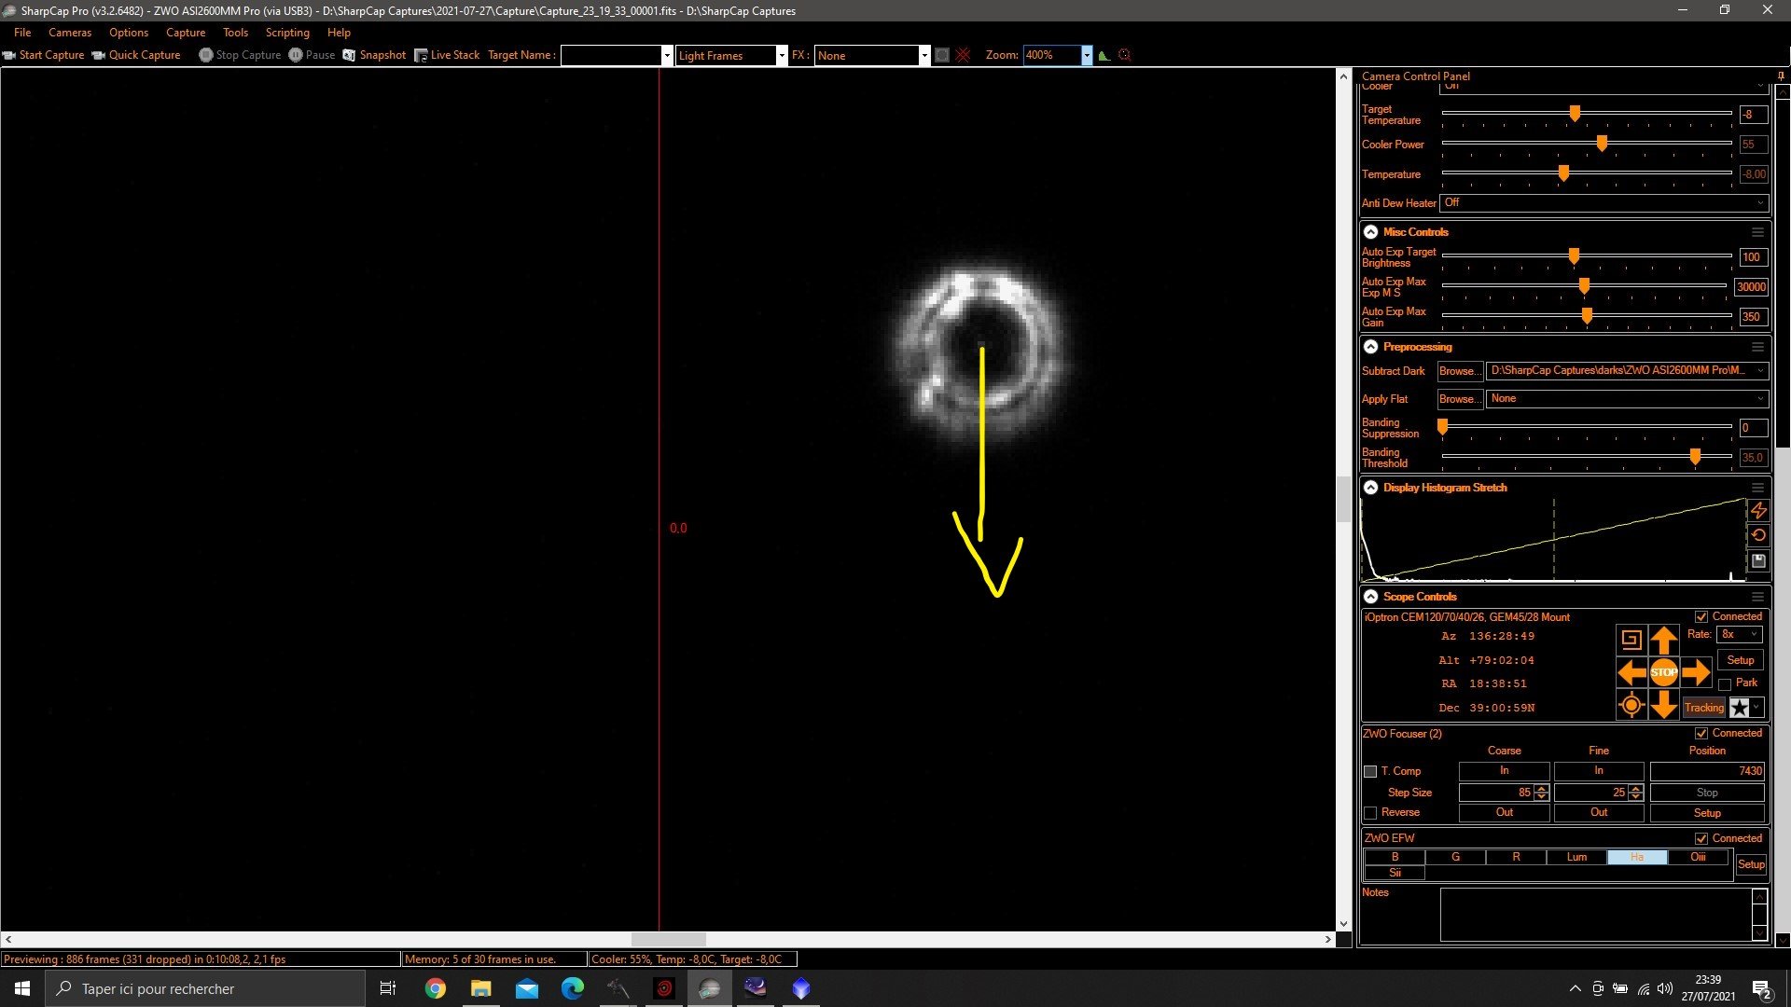
Task: Open the Subtract Dark file dropdown
Action: 1627,371
